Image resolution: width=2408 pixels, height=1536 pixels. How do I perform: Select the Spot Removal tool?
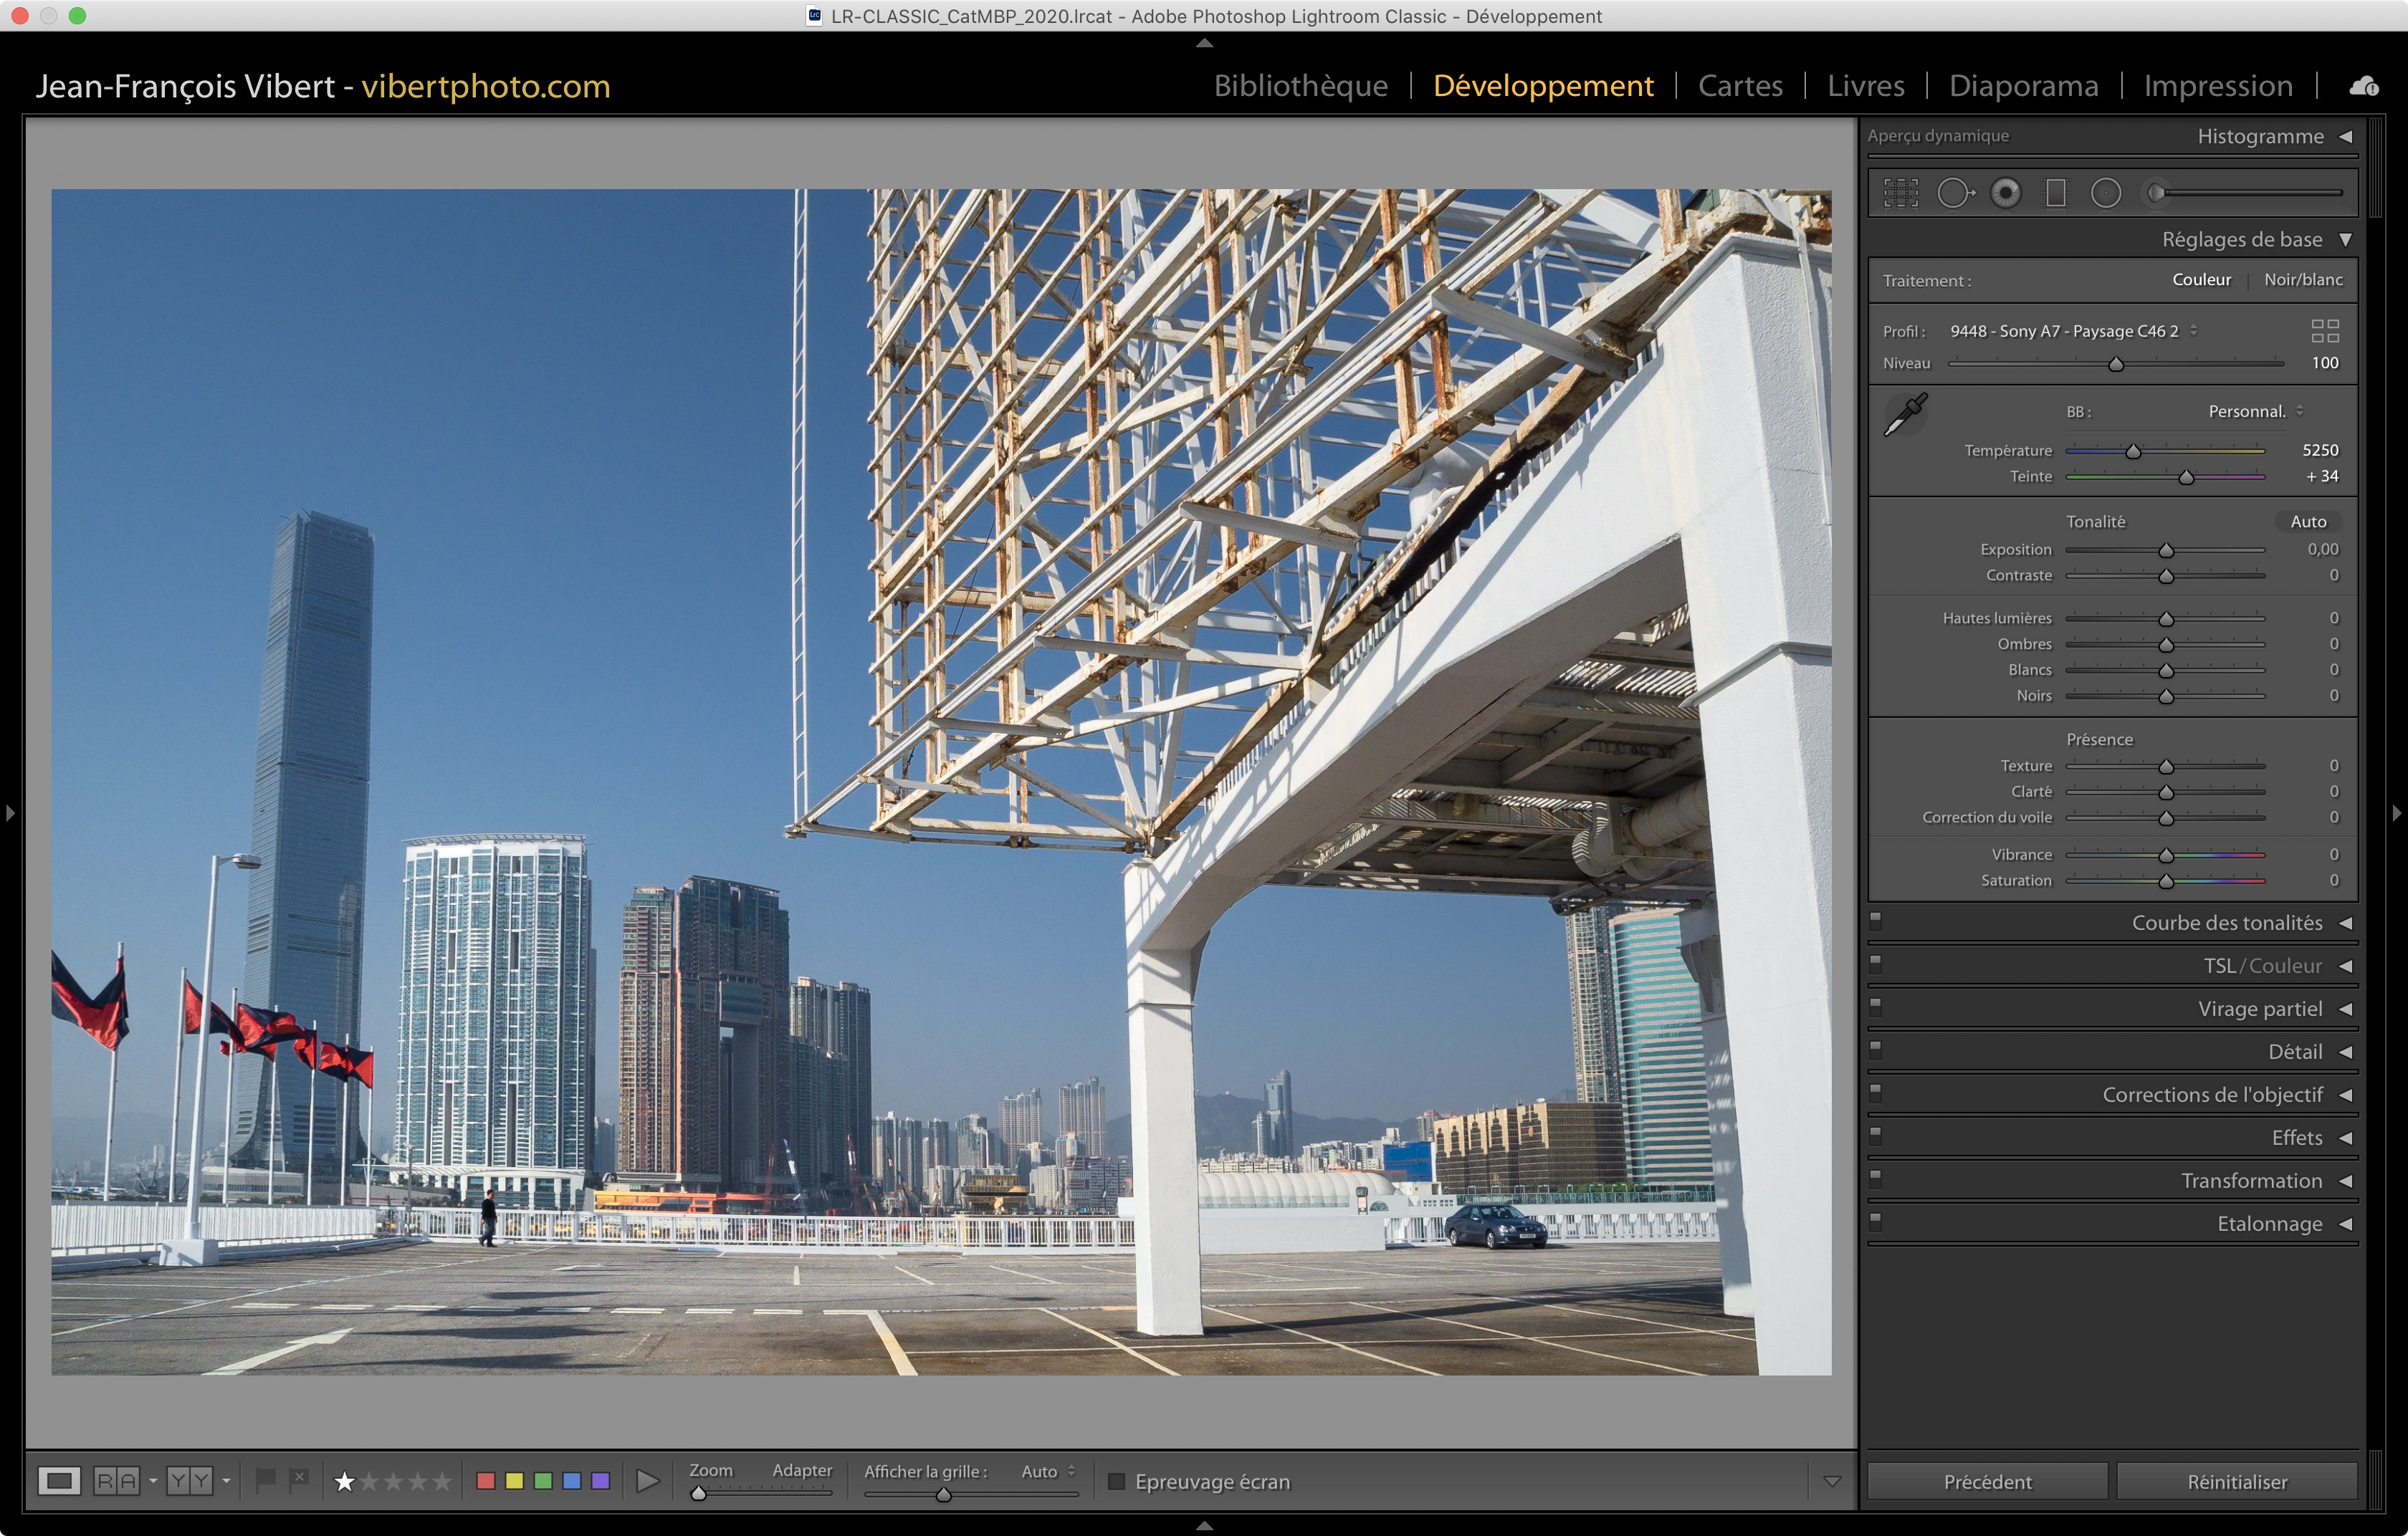1954,193
